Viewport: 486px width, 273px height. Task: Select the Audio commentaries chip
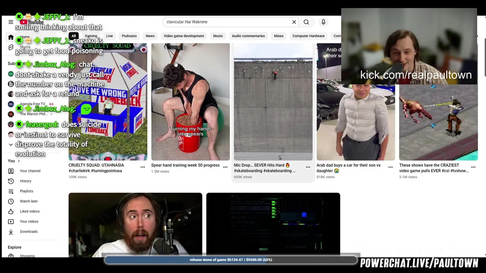[248, 36]
